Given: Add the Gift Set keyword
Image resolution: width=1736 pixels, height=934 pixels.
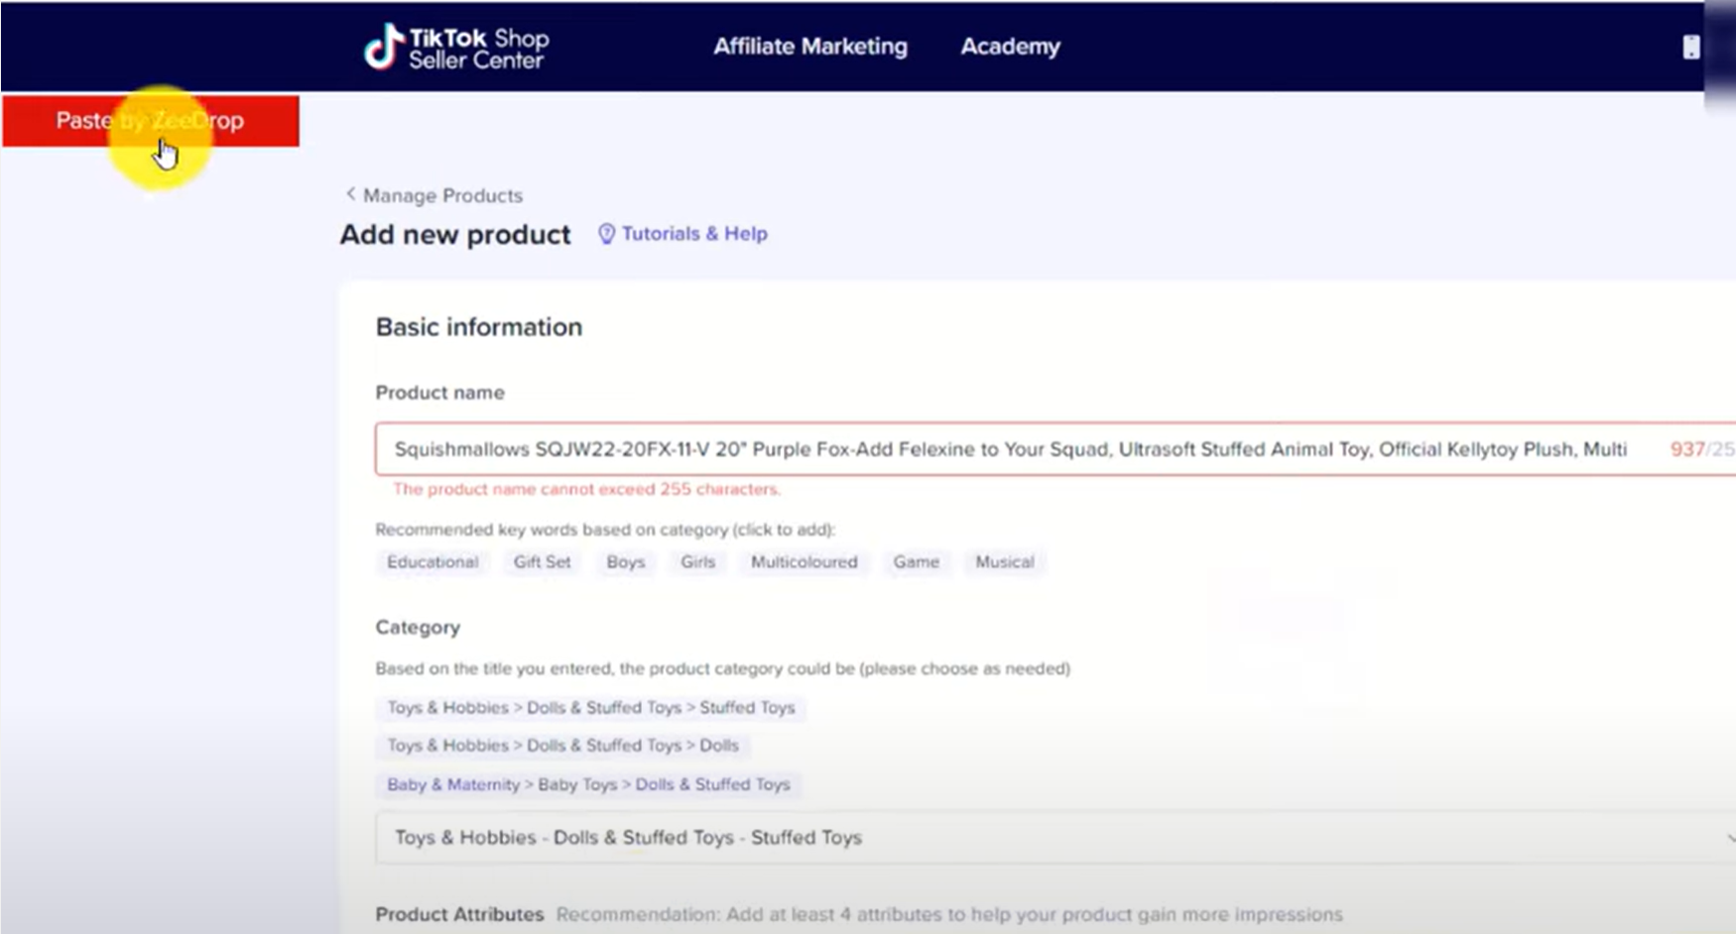Looking at the screenshot, I should (x=543, y=562).
